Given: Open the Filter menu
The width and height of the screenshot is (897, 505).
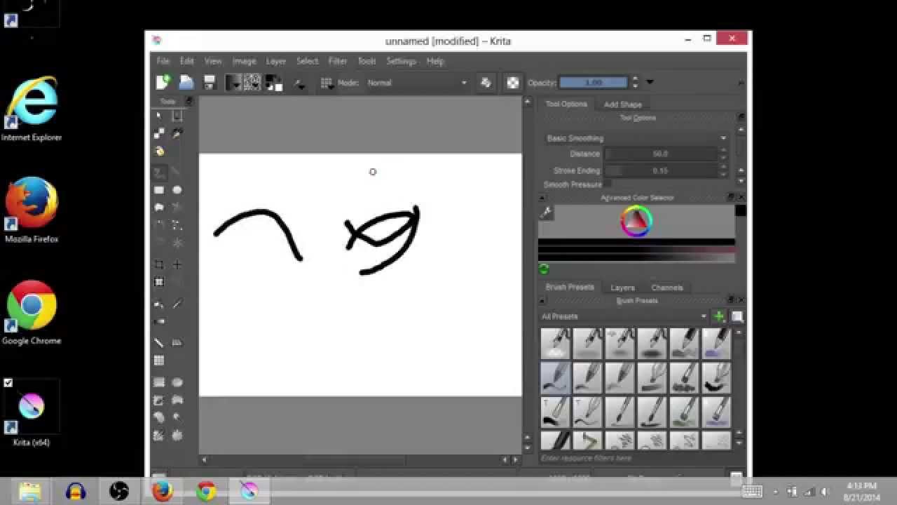Looking at the screenshot, I should [337, 61].
